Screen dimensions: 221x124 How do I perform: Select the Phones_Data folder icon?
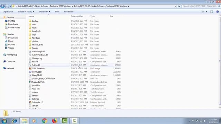30,44
